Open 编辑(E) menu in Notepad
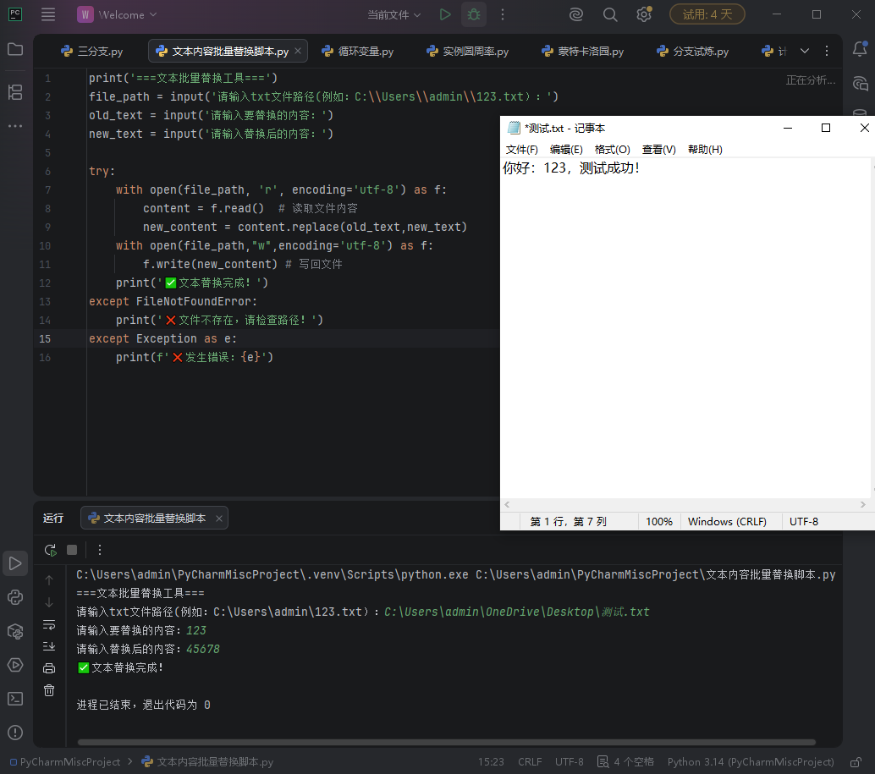Image resolution: width=875 pixels, height=774 pixels. point(566,150)
